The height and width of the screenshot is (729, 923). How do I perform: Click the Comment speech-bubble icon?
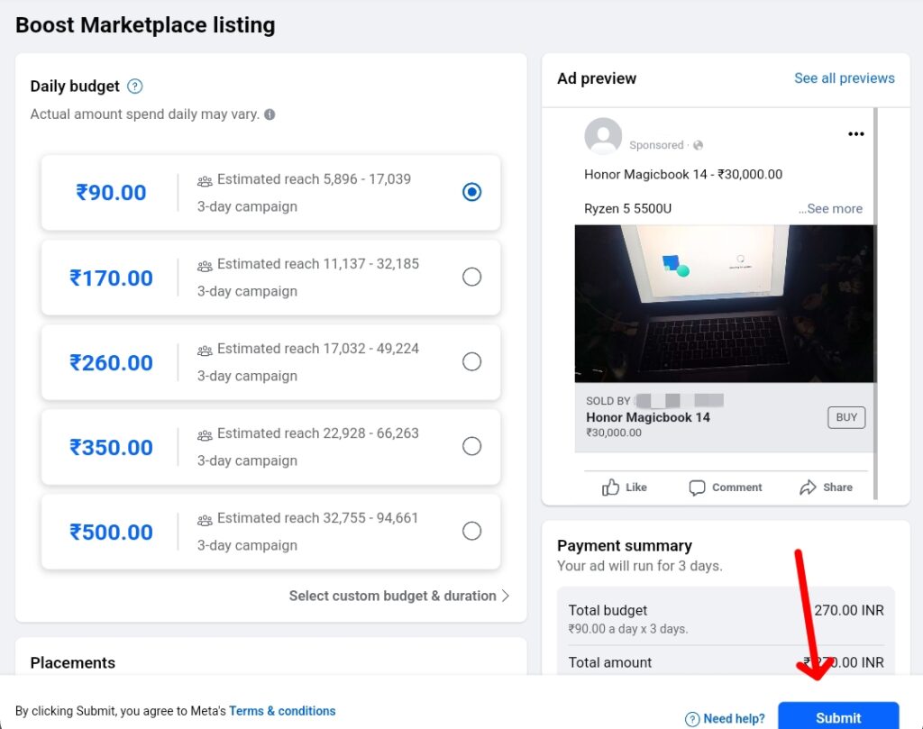click(x=697, y=488)
